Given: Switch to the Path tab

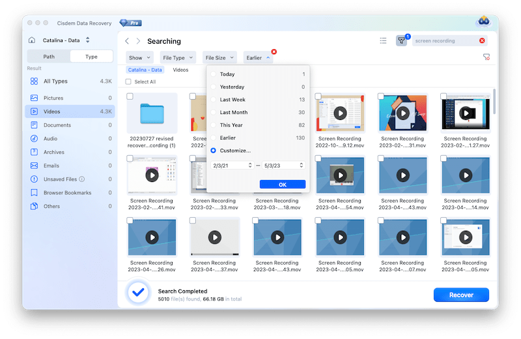Looking at the screenshot, I should click(x=49, y=57).
